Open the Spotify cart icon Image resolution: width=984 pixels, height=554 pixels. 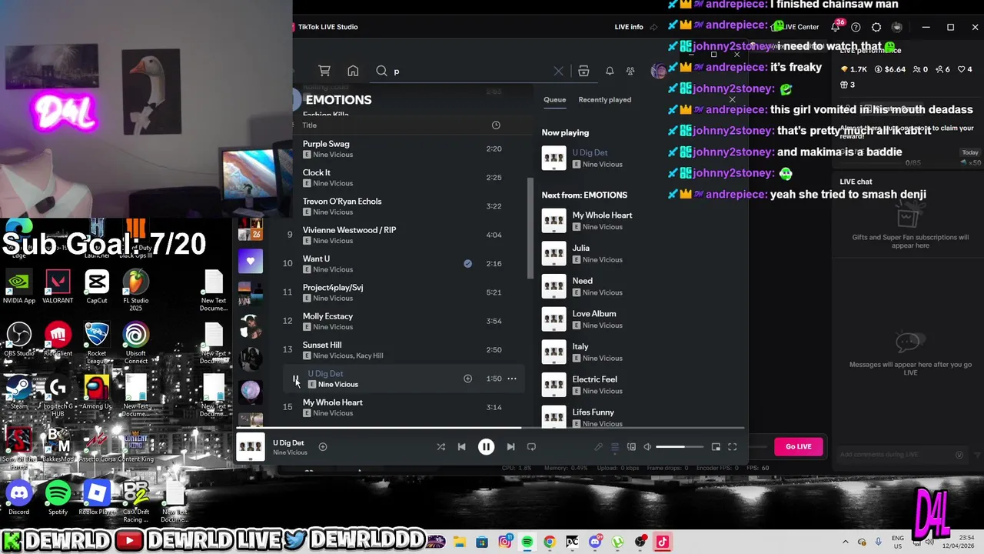(324, 71)
